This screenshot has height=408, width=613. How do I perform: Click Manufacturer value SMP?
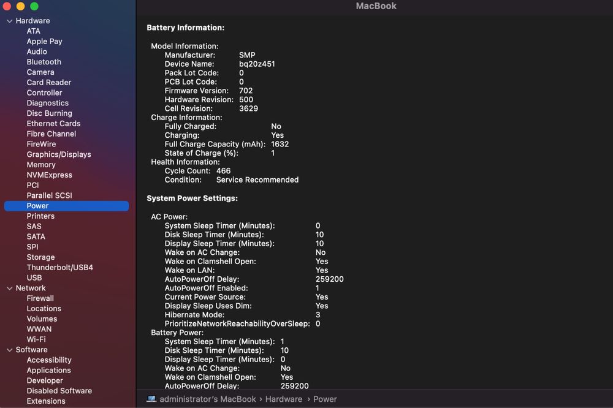click(247, 55)
